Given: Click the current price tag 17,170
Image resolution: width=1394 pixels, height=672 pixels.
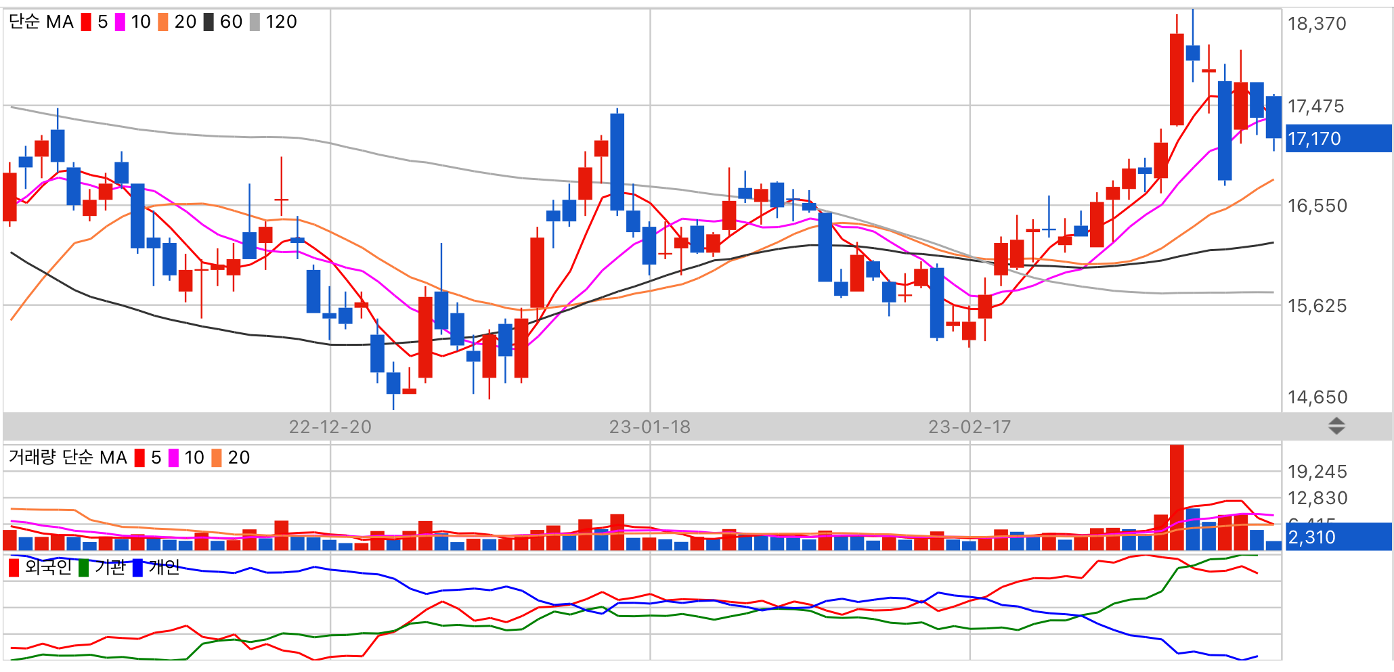Looking at the screenshot, I should [1338, 139].
